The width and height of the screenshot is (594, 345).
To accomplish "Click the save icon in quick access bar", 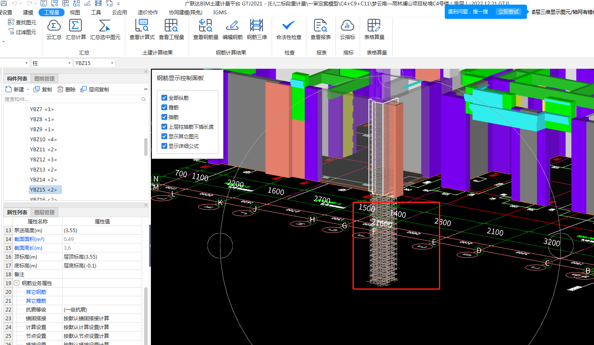I will pyautogui.click(x=4, y=3).
